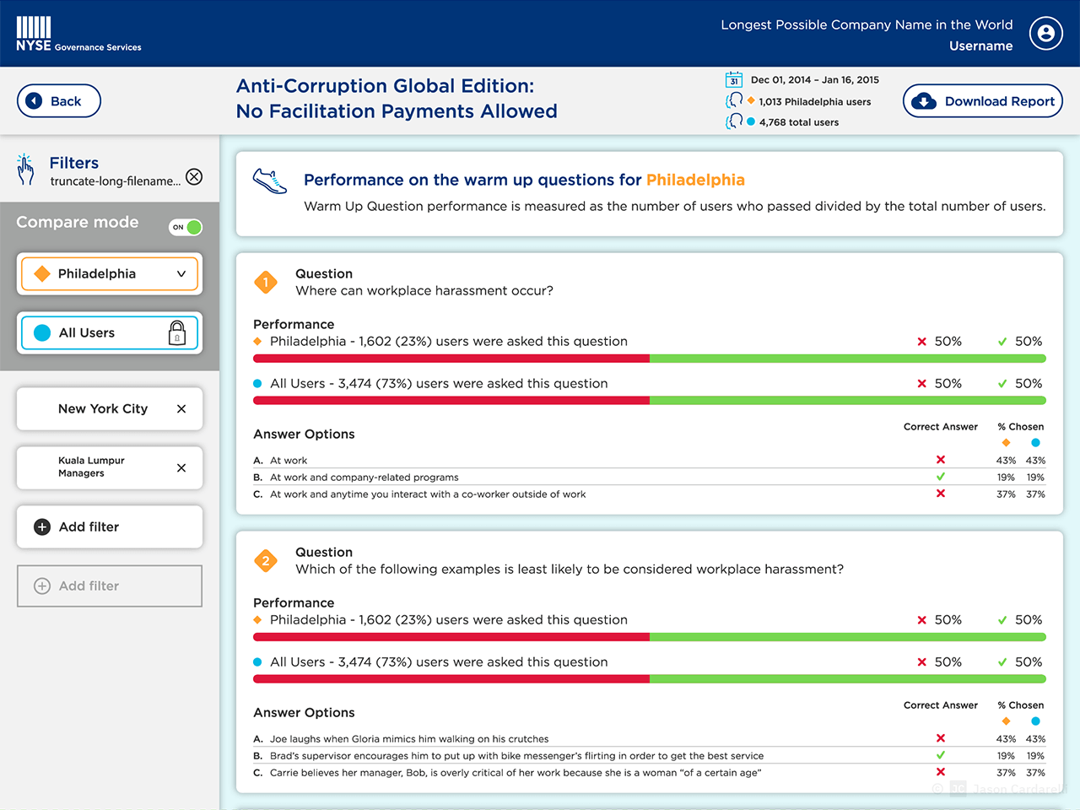Click the NYSE Governance Services logo
The width and height of the screenshot is (1080, 810).
[78, 34]
